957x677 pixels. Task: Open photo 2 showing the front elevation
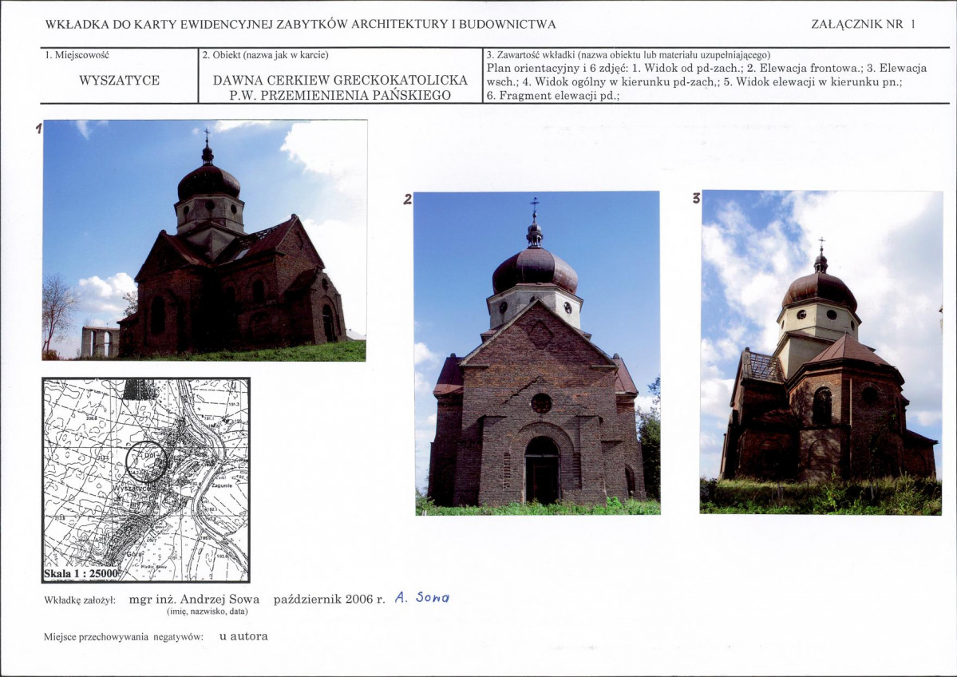(x=536, y=352)
